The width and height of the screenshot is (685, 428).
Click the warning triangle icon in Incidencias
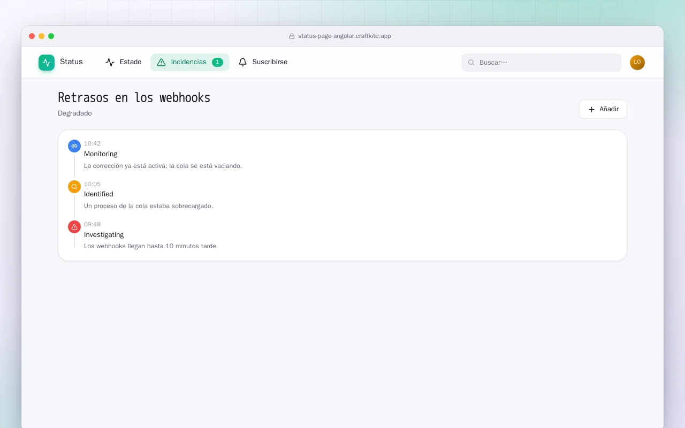pyautogui.click(x=161, y=62)
